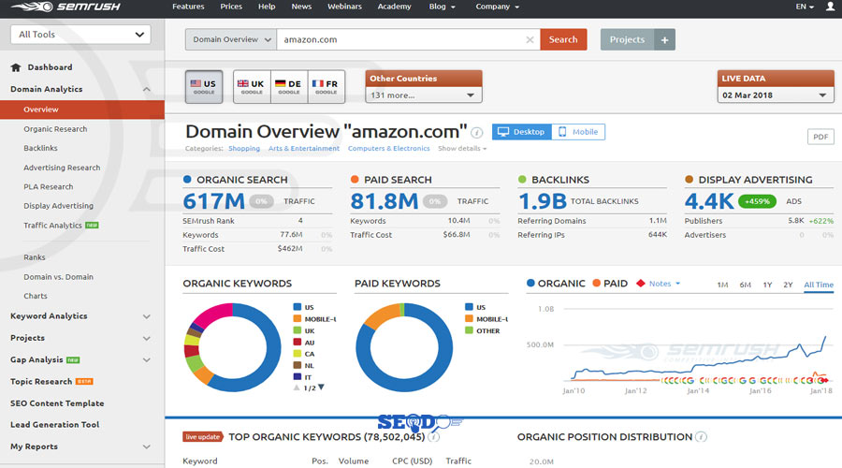Expand the Gap Analysis section
Screen dimensions: 842x468
pyautogui.click(x=147, y=360)
